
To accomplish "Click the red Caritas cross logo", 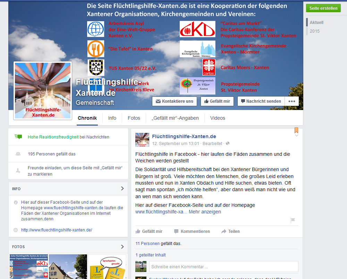I will coord(209,67).
